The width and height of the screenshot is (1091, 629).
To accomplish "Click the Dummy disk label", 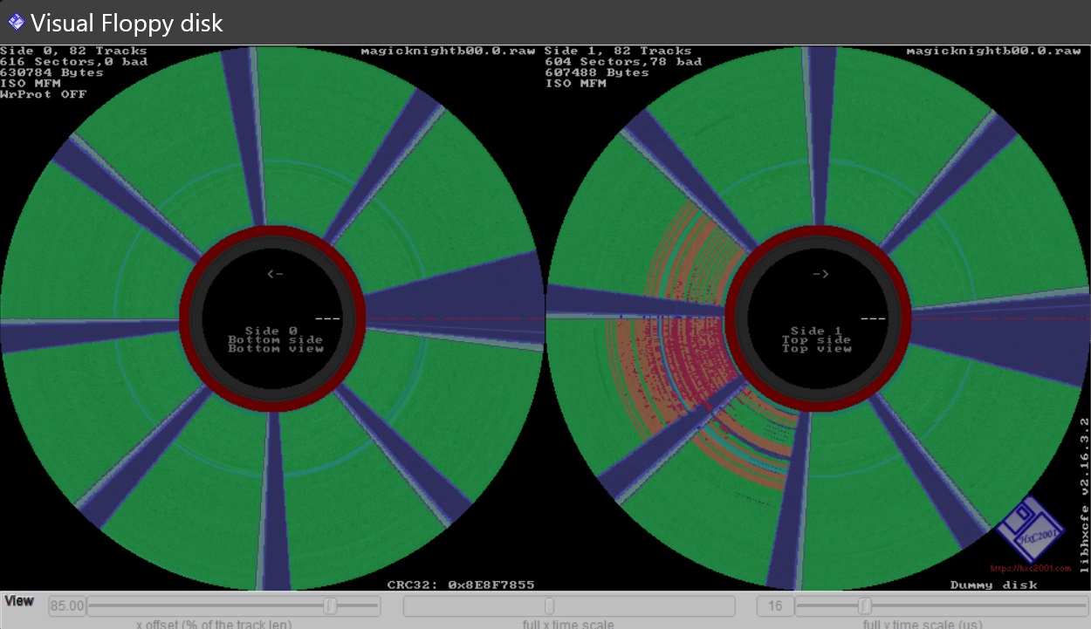I will click(993, 585).
